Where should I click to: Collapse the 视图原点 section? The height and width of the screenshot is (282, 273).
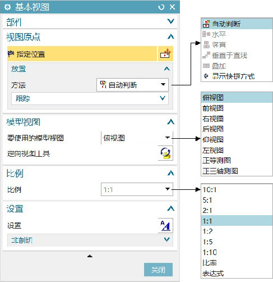pos(171,37)
